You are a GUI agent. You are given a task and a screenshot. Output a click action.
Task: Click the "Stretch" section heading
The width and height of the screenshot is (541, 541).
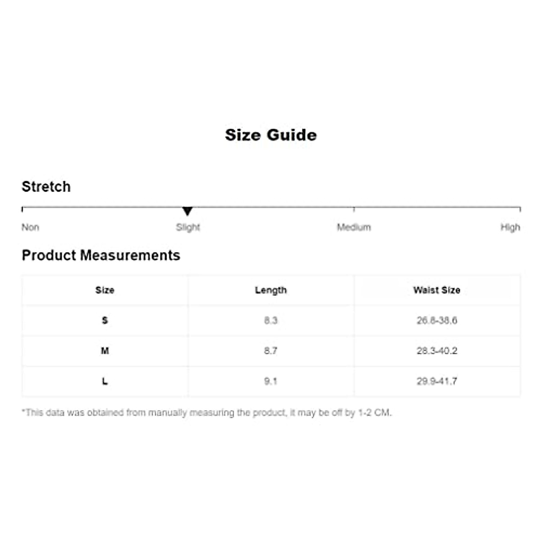[46, 187]
